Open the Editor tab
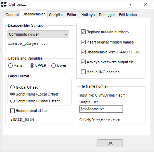This screenshot has height=152, width=154. [72, 15]
